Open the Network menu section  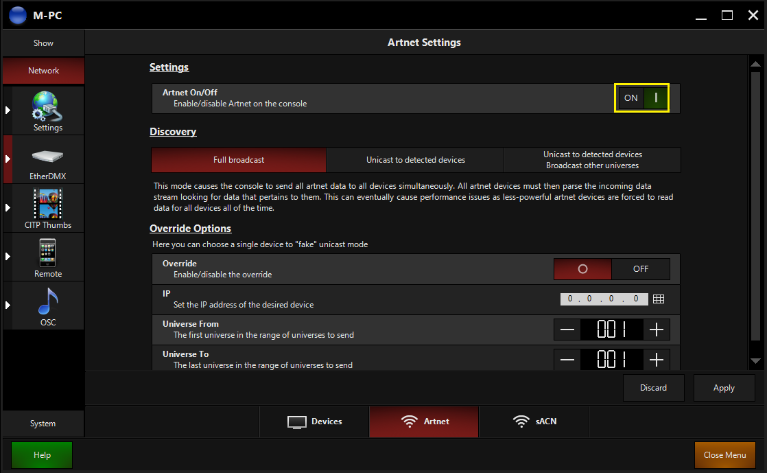pyautogui.click(x=43, y=71)
